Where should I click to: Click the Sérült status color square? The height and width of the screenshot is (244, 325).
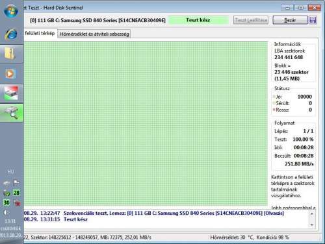[274, 103]
